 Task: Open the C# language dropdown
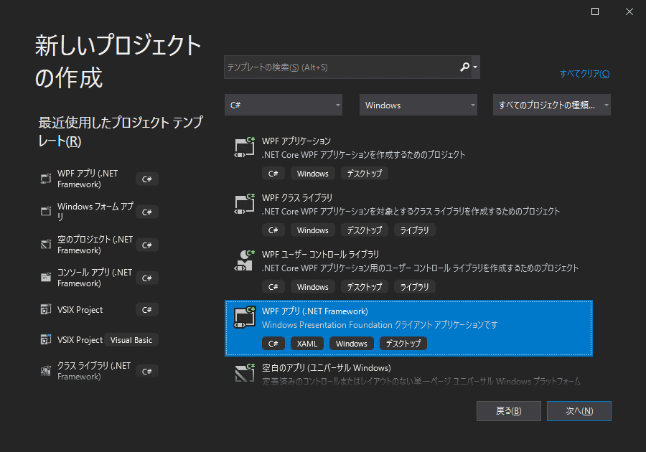(284, 105)
